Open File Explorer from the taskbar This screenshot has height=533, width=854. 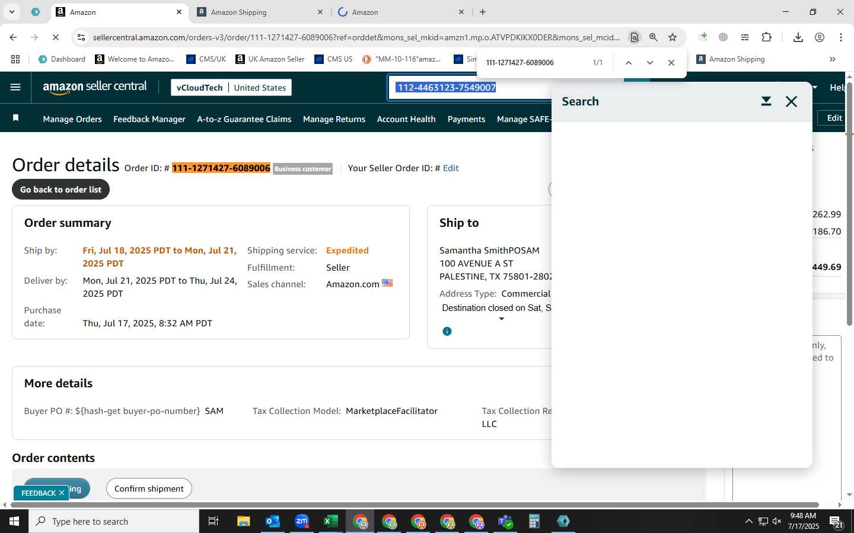[244, 521]
